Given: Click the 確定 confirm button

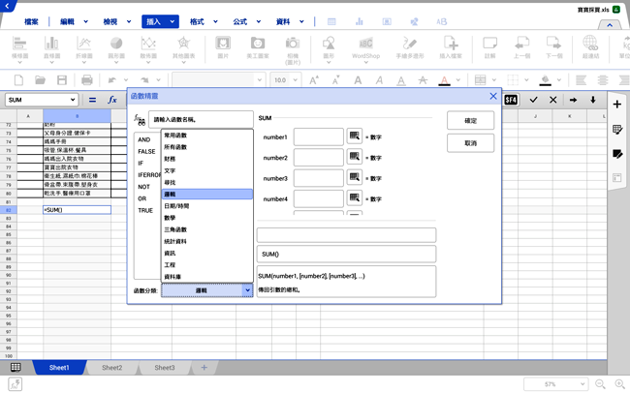Looking at the screenshot, I should point(470,120).
